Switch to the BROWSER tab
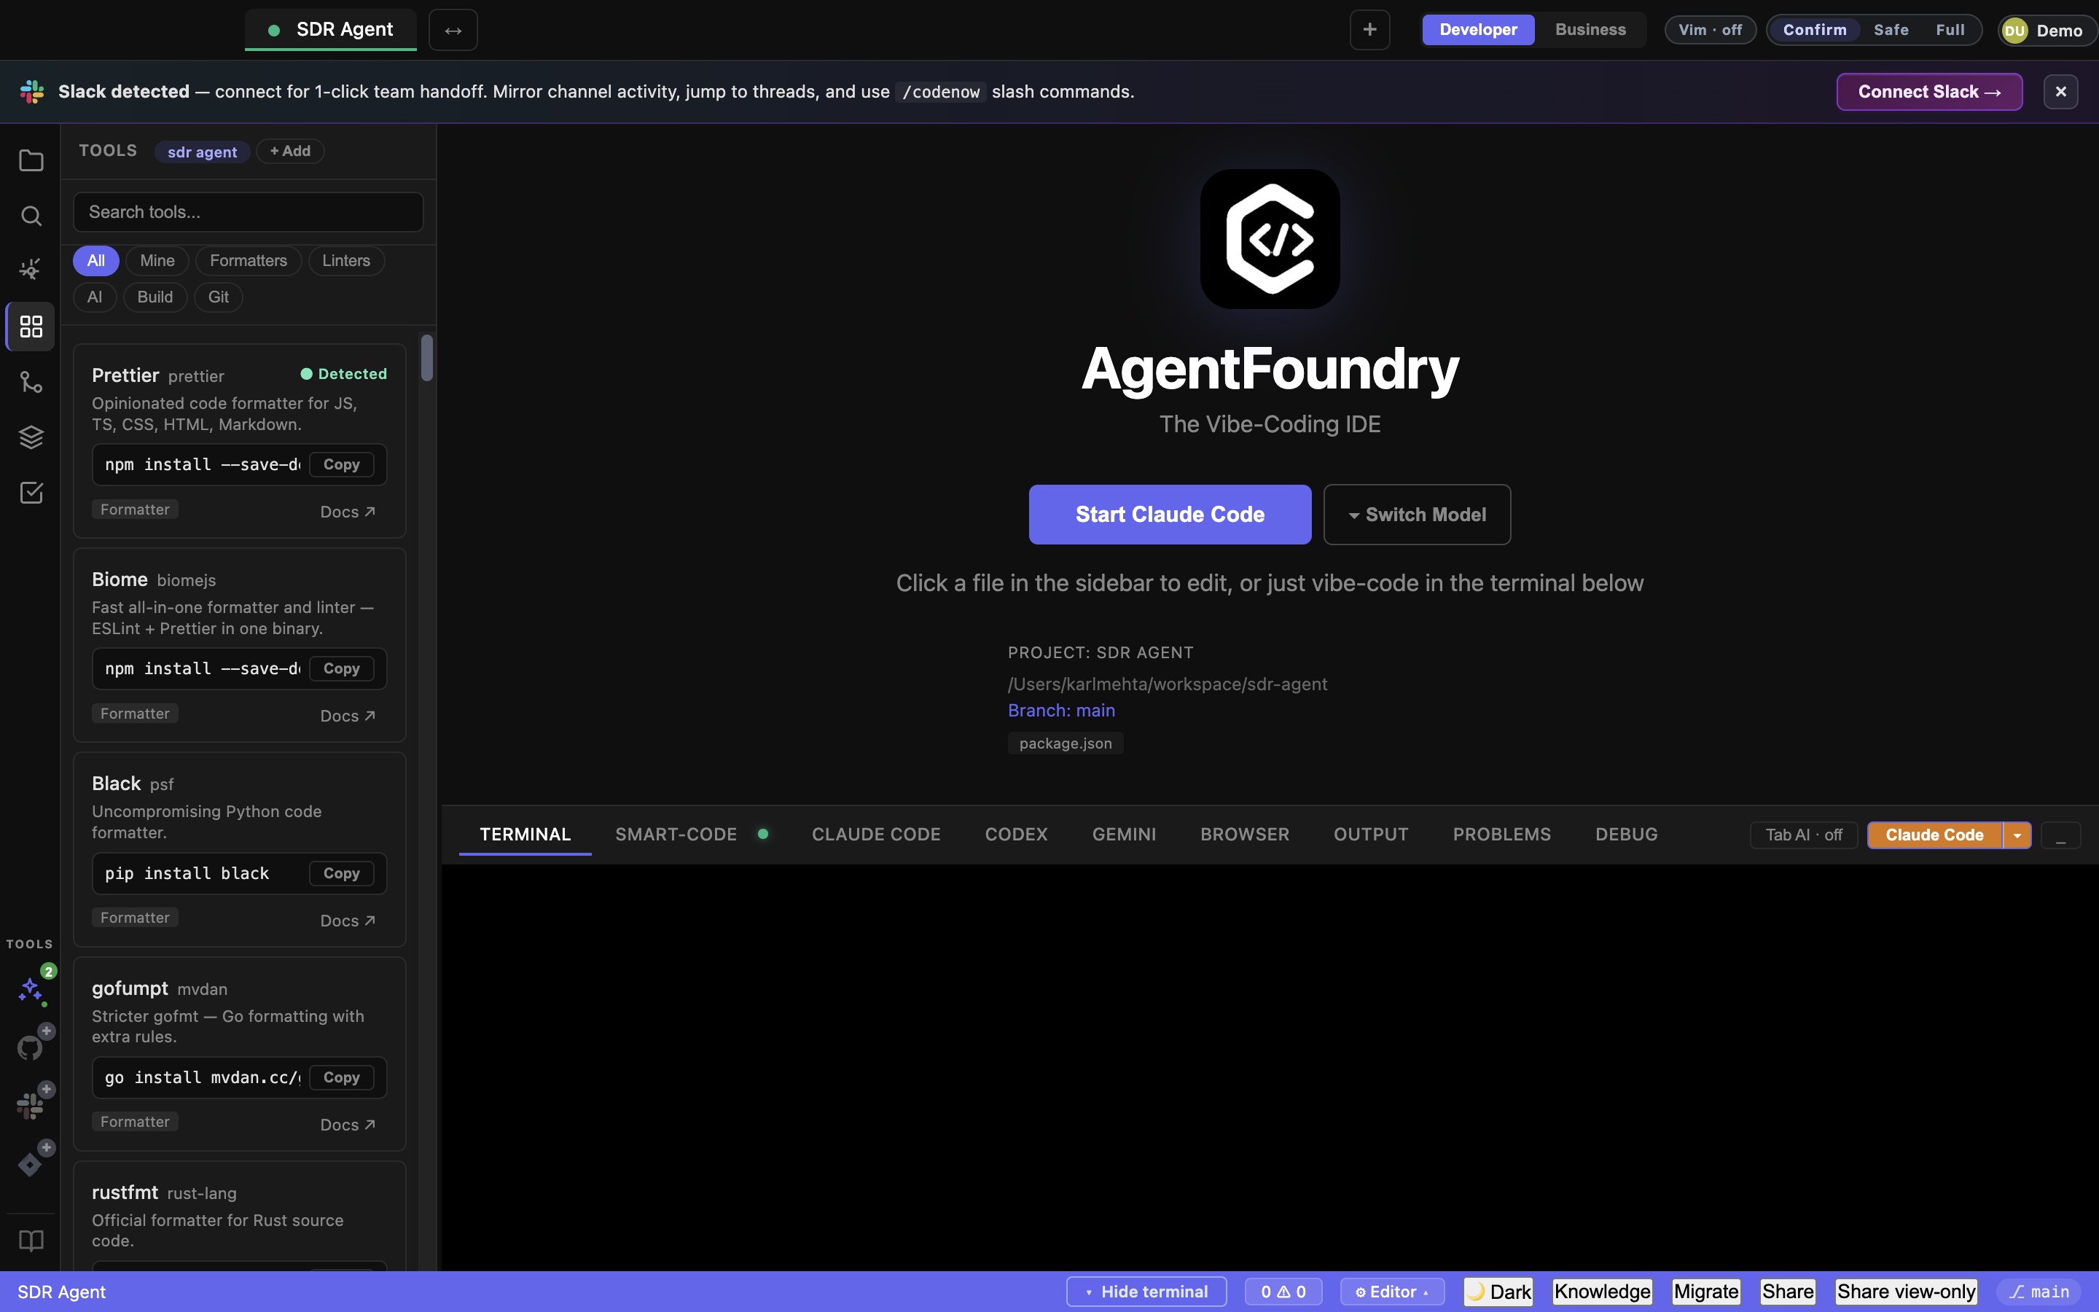The image size is (2099, 1312). point(1244,835)
